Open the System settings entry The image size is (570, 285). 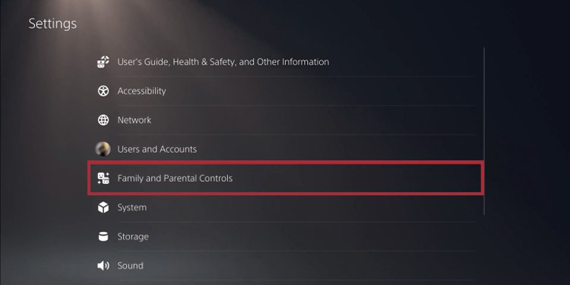132,207
